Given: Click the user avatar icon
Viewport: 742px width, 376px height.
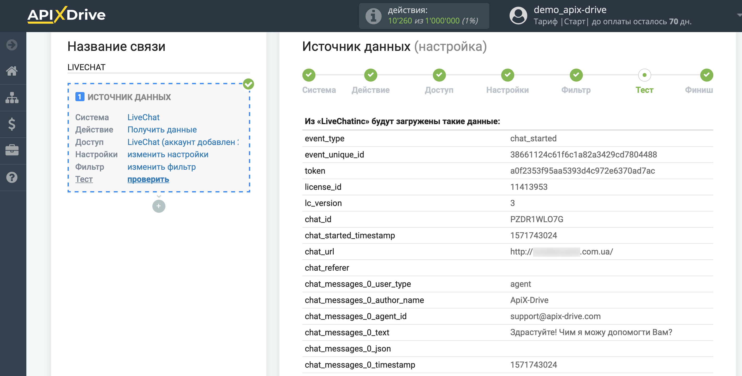Looking at the screenshot, I should (518, 16).
